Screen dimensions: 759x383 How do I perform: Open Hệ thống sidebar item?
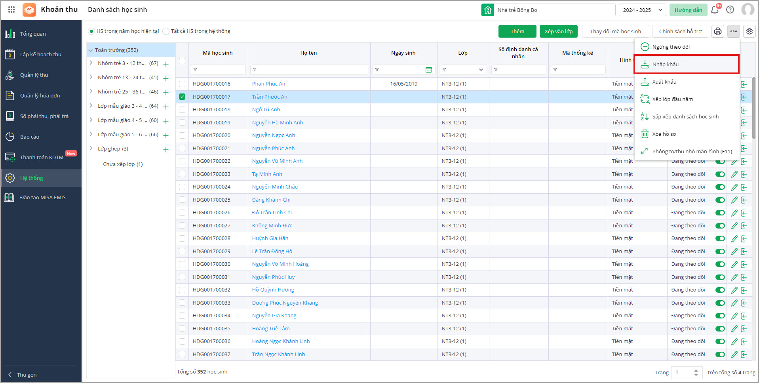coord(41,178)
